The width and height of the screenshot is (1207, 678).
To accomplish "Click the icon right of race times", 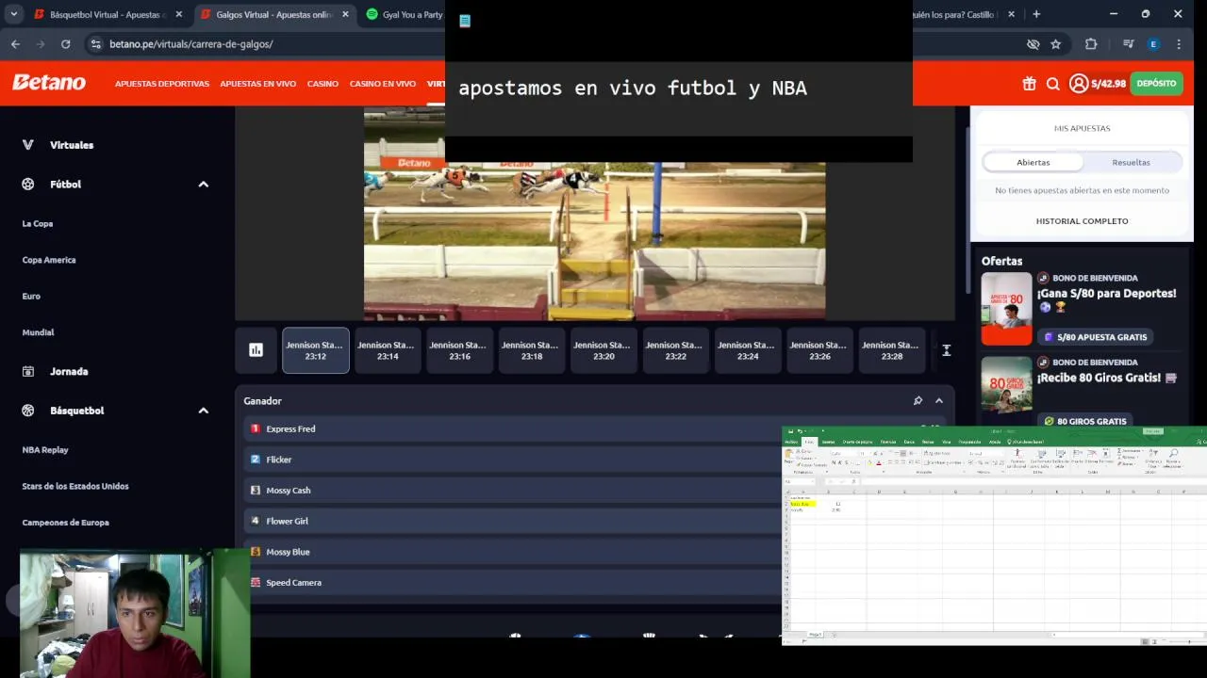I will coord(946,350).
